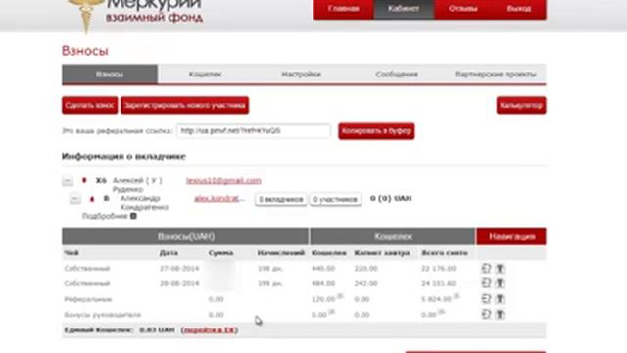Click the pillar-shaped icon in 28-08-2014 row
The width and height of the screenshot is (627, 353).
pyautogui.click(x=500, y=283)
